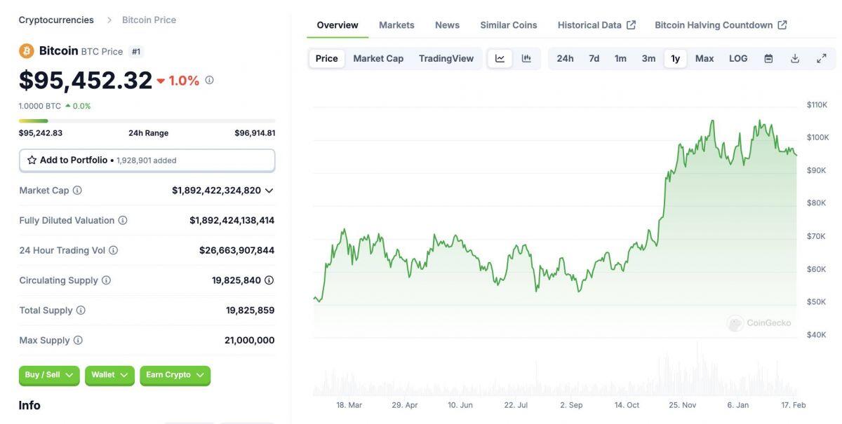Image resolution: width=842 pixels, height=424 pixels.
Task: Click the $100K y-axis label
Action: point(817,137)
